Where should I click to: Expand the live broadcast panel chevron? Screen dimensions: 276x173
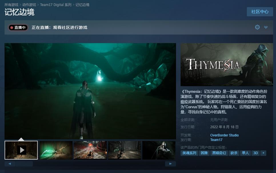[x=266, y=27]
